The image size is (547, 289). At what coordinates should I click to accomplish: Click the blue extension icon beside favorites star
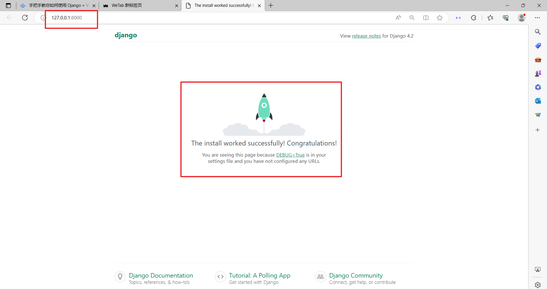pyautogui.click(x=458, y=18)
